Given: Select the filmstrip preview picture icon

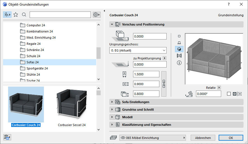Looking at the screenshot, I should click(x=179, y=56).
